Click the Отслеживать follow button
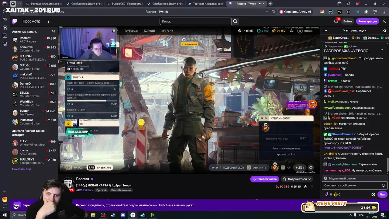 pyautogui.click(x=264, y=179)
